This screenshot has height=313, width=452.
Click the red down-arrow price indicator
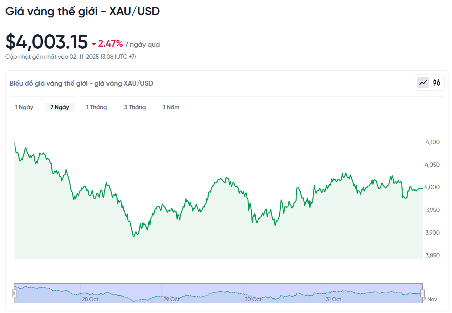tap(94, 44)
